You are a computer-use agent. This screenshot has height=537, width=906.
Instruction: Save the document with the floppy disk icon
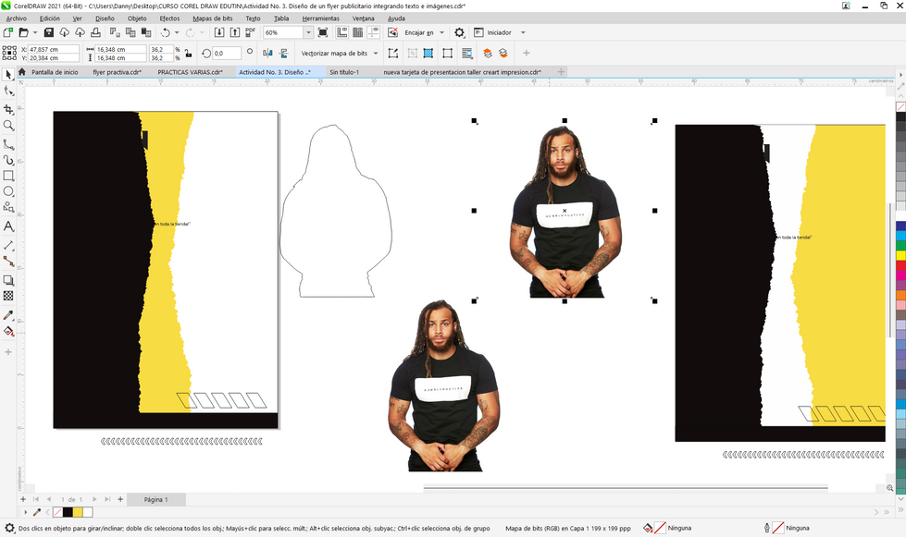(x=48, y=33)
